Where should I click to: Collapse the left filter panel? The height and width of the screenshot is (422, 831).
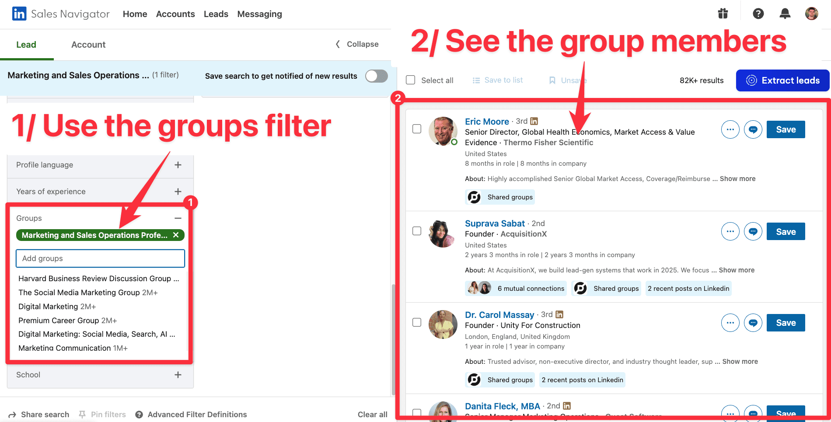[356, 44]
